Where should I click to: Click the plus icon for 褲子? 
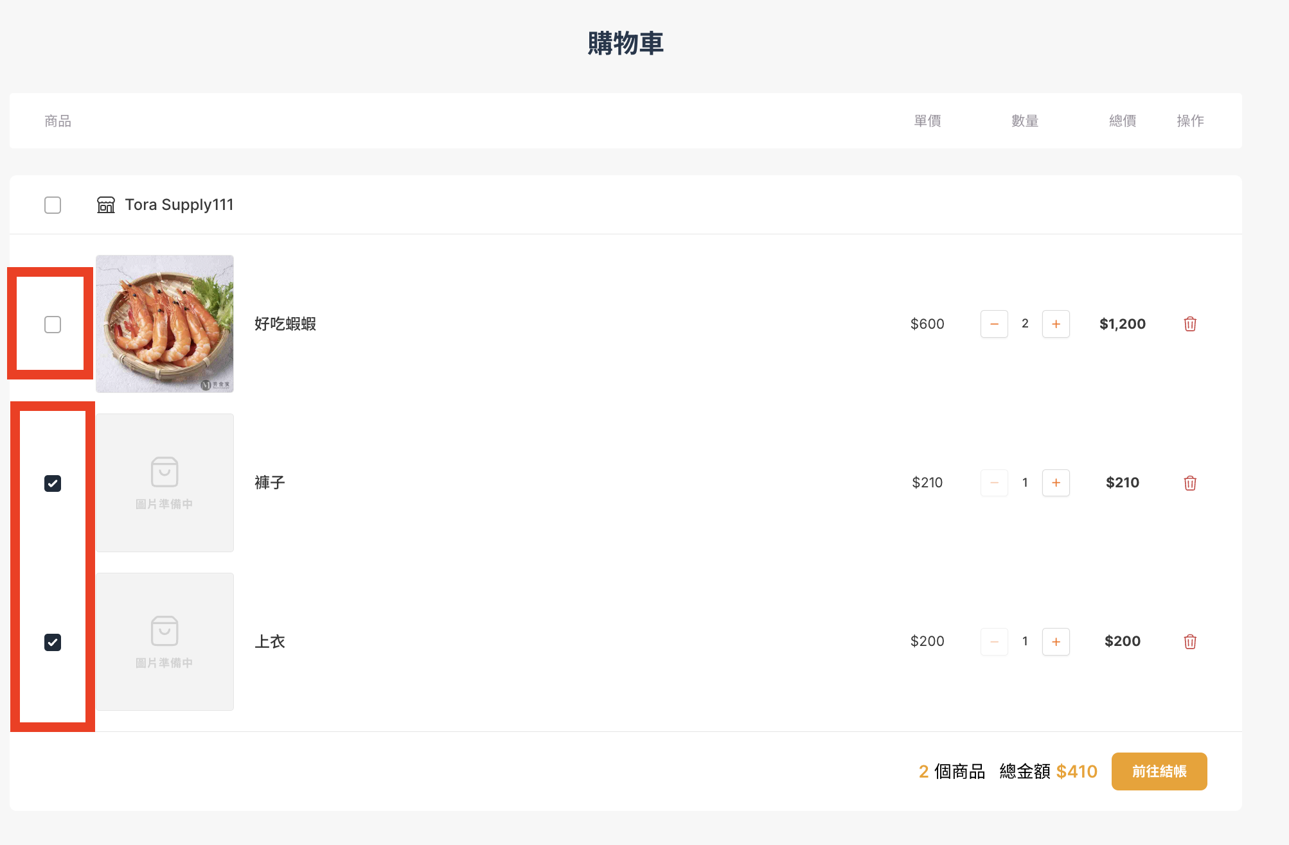[1056, 482]
